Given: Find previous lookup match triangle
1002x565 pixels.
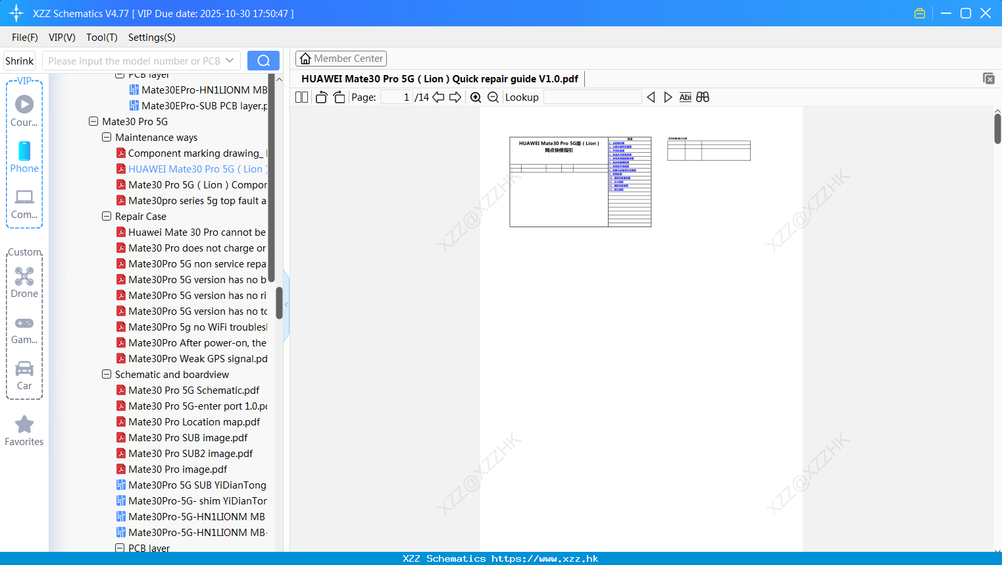Looking at the screenshot, I should 651,97.
